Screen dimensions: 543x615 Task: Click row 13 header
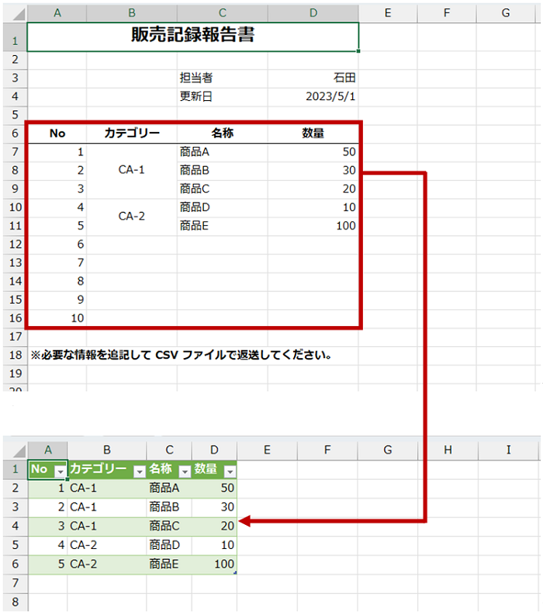pyautogui.click(x=15, y=262)
